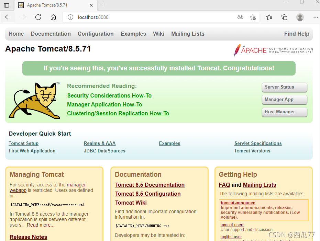Click the Apache Software Foundation feather logo
This screenshot has width=320, height=241.
coord(273,50)
